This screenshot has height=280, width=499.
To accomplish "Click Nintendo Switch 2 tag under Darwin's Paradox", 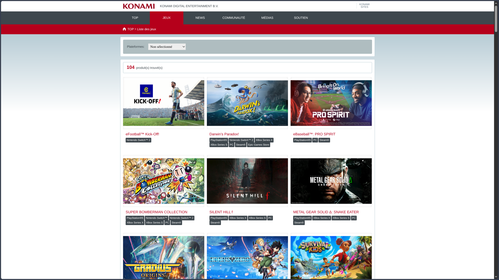I will (x=241, y=140).
